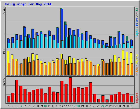Click the Sites legend label

tap(137, 71)
